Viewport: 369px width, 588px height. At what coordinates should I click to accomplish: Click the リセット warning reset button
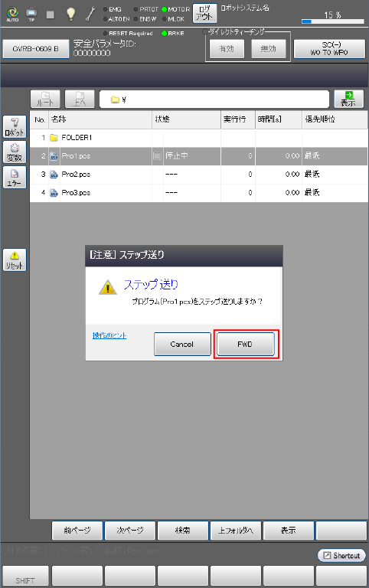15,260
